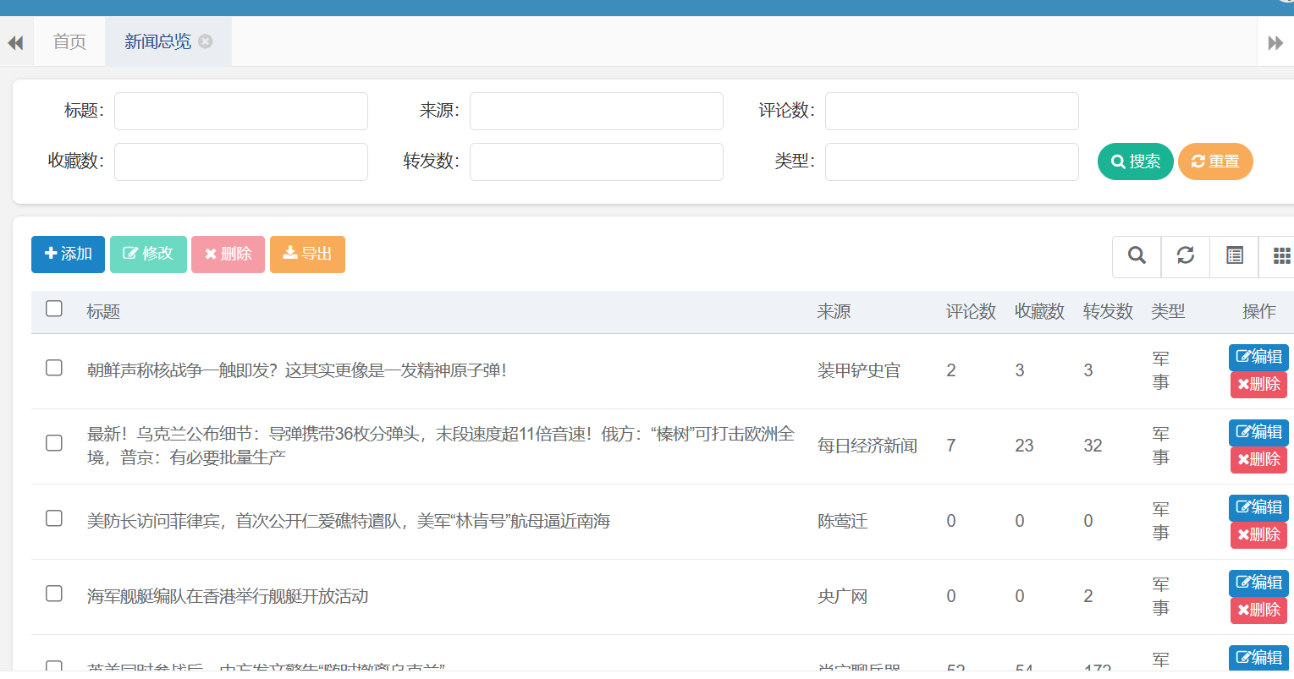The height and width of the screenshot is (679, 1294).
Task: Click the blue 添加 button
Action: click(68, 255)
